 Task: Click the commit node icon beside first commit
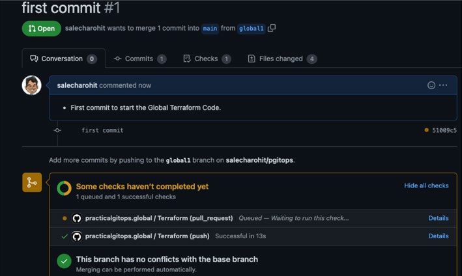coord(57,130)
